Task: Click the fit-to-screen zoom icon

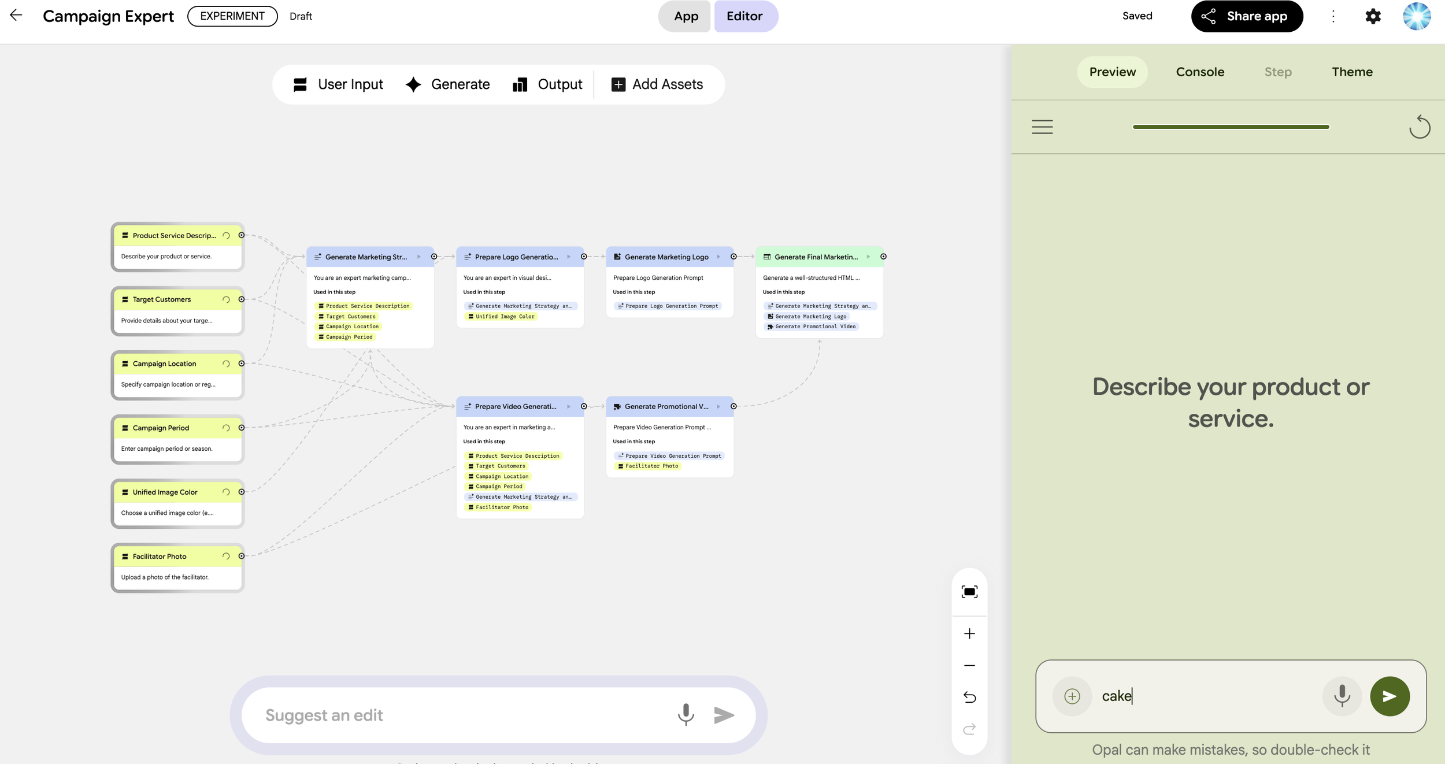Action: (x=969, y=592)
